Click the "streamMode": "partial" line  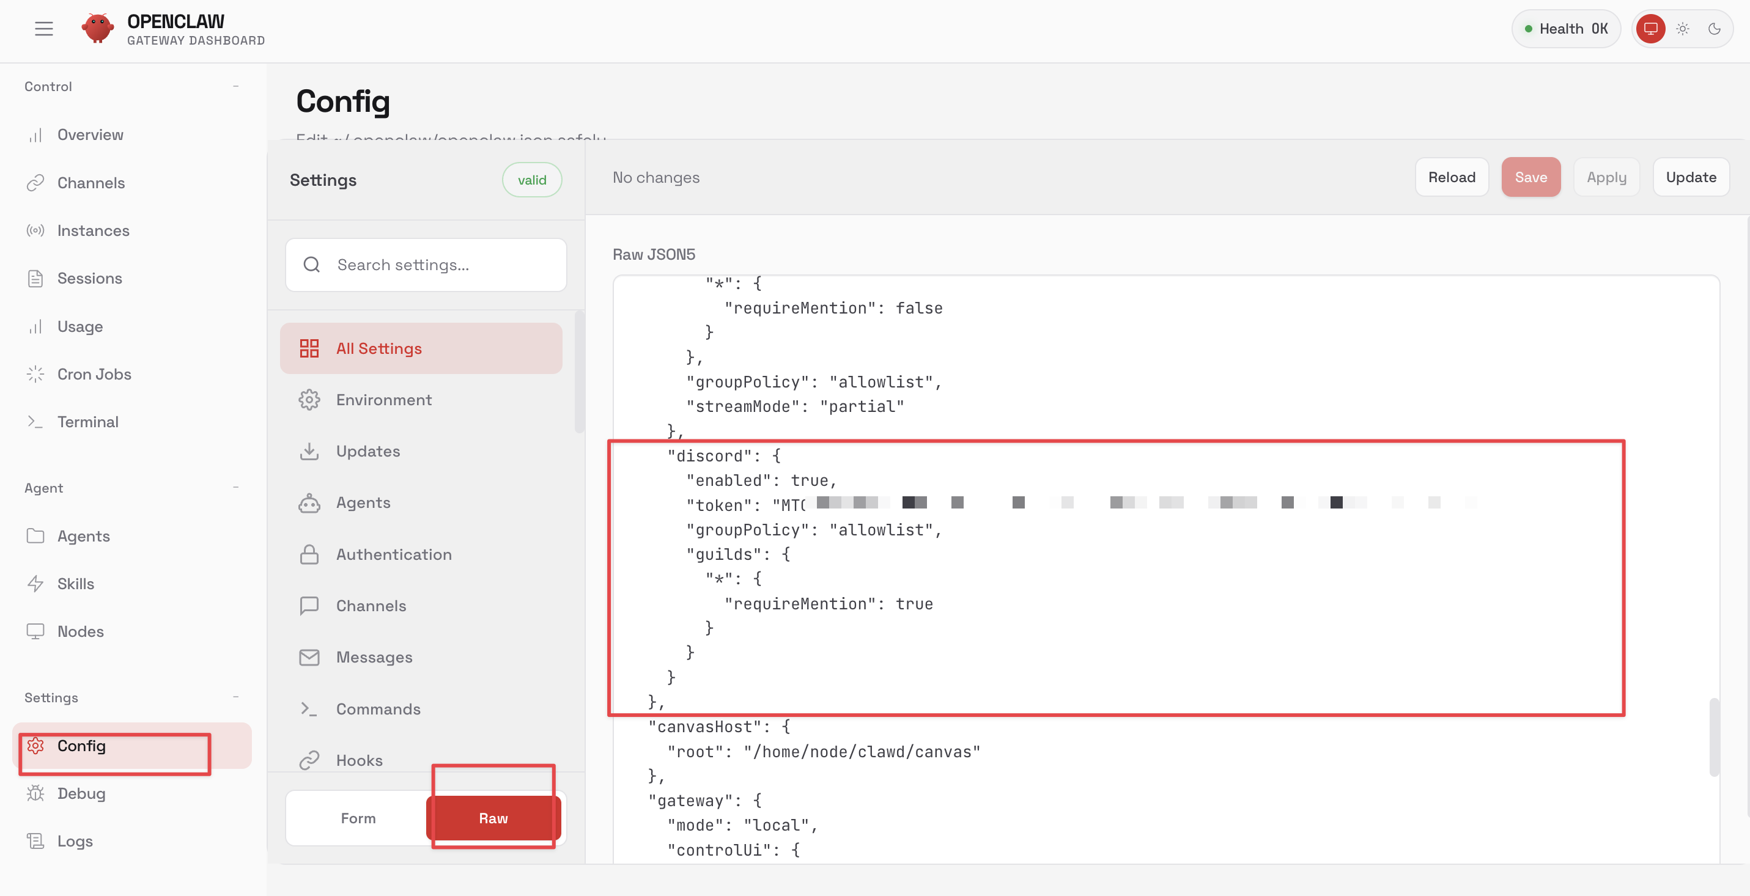[795, 406]
